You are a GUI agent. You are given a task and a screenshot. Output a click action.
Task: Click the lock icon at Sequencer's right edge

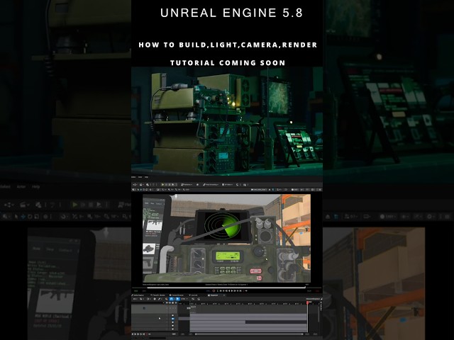321,299
